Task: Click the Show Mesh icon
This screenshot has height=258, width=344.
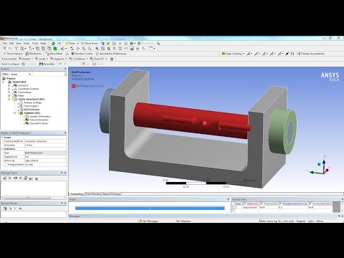Action: tap(47, 54)
